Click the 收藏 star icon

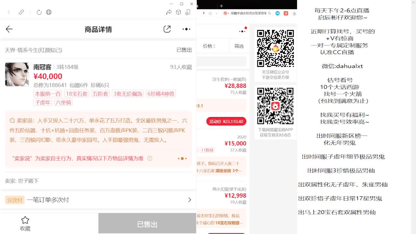coord(25,220)
